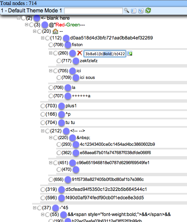The image size is (187, 222).
Task: Click the blue circle beside zekfzlefz
Action: click(76, 61)
